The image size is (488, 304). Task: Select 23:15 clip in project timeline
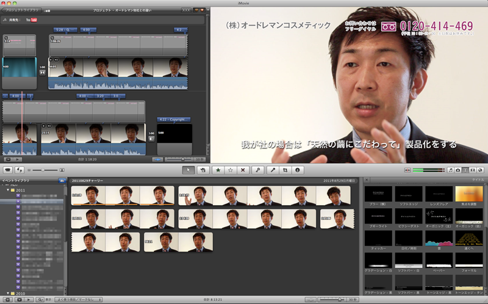[x=93, y=139]
